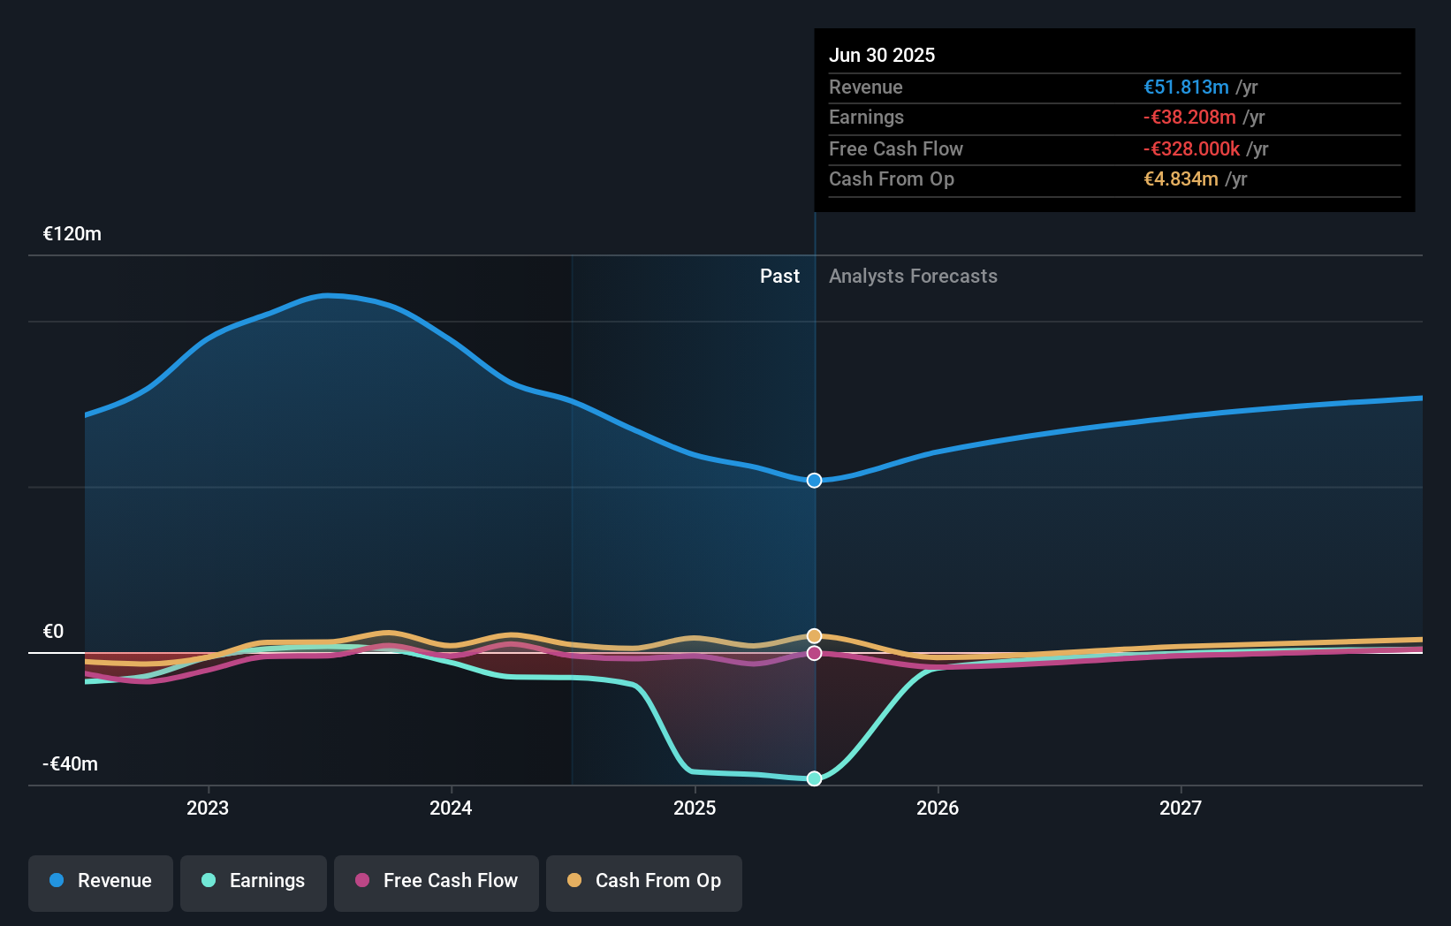
Task: Toggle the Revenue legend button
Action: click(101, 883)
